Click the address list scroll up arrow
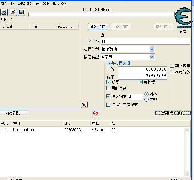This screenshot has height=180, width=194. point(187,130)
